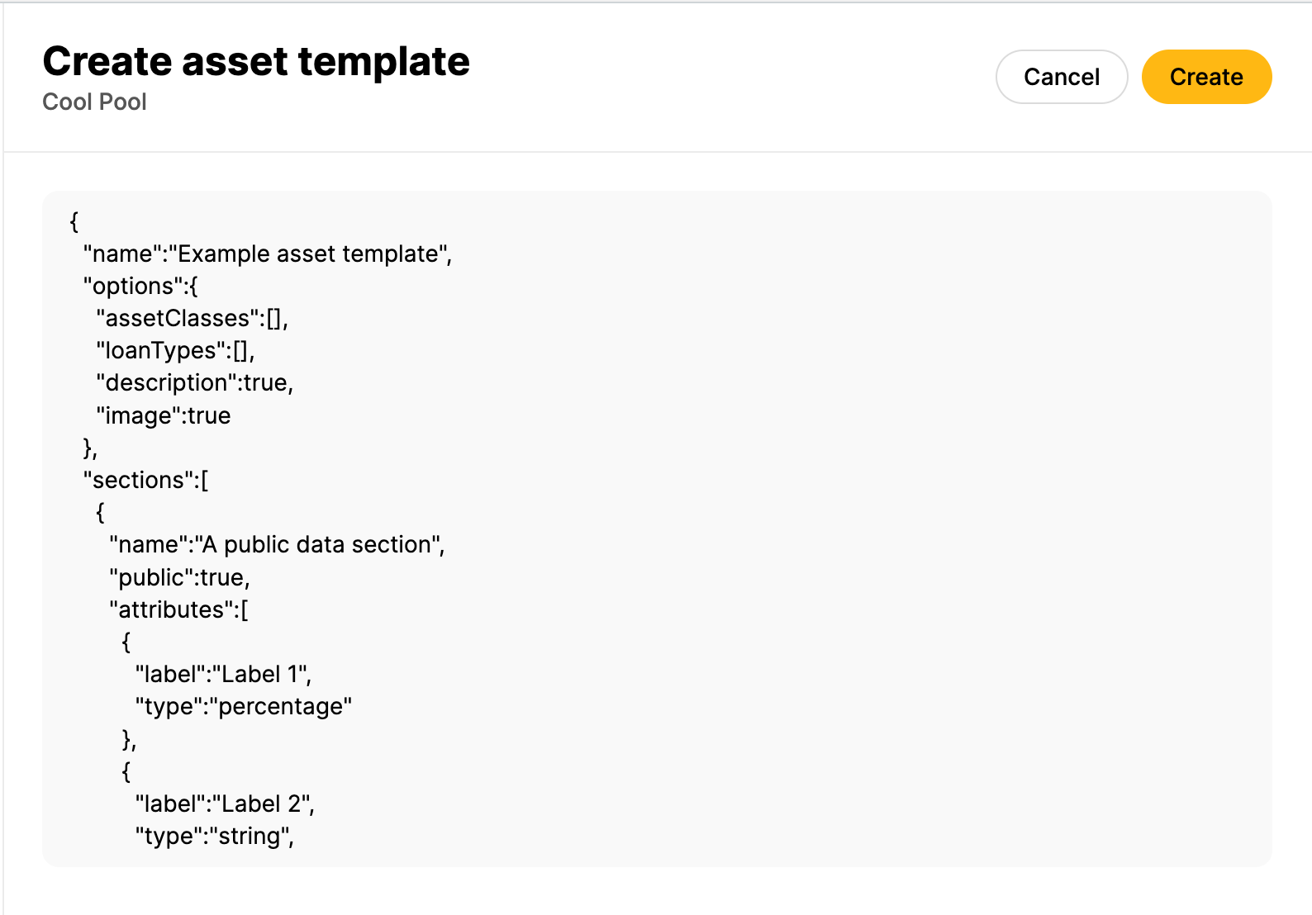Click the "image":true line
Image resolution: width=1312 pixels, height=915 pixels.
[x=163, y=415]
